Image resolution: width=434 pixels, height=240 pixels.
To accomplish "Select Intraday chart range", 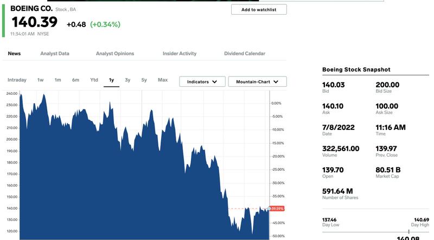I will tap(17, 80).
